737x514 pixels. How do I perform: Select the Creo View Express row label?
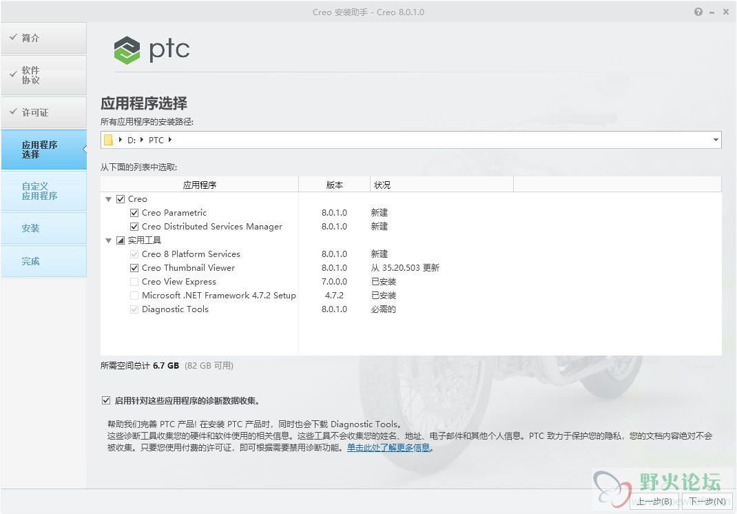point(179,282)
